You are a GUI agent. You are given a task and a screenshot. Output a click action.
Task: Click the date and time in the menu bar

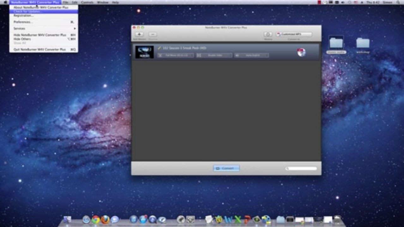pos(373,2)
